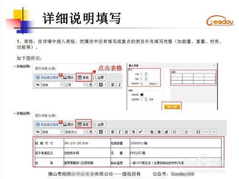239x179 pixels.
Task: Click 表格 button in upper editor toolbar
Action: [83, 77]
